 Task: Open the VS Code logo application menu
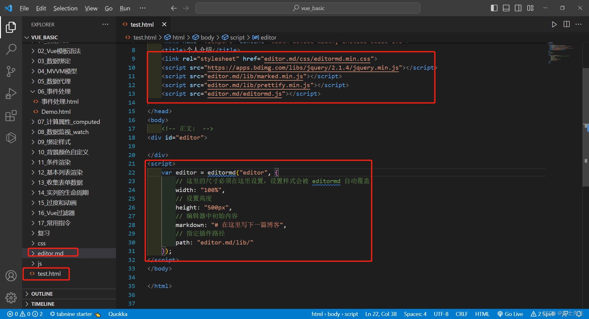(x=9, y=8)
